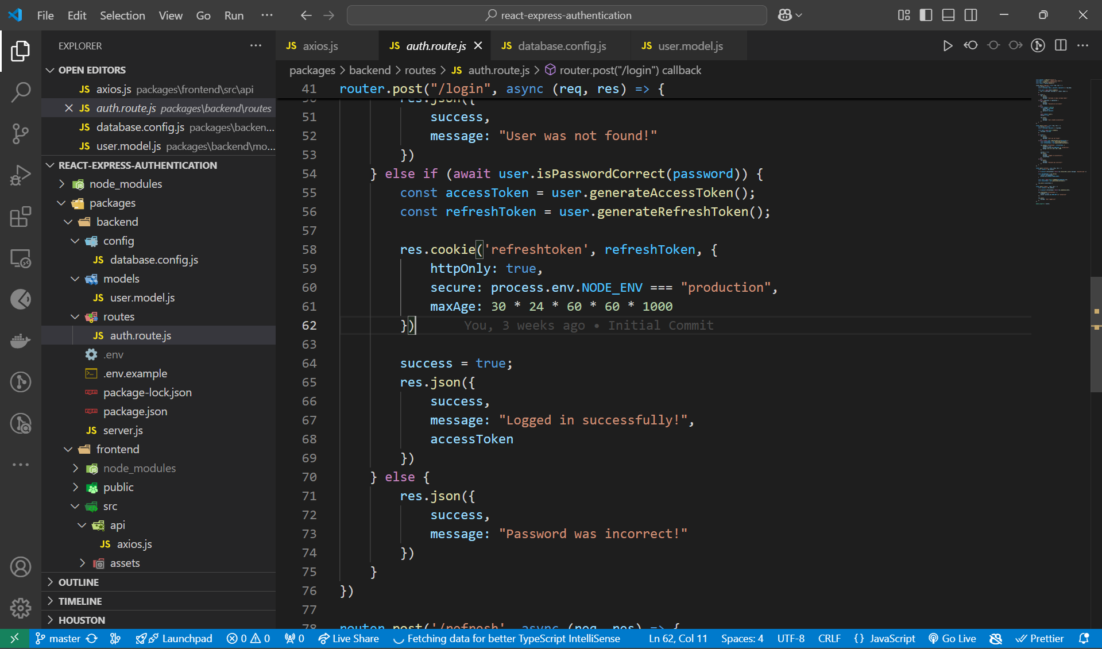Click the master branch in status bar
Image resolution: width=1102 pixels, height=649 pixels.
point(58,639)
